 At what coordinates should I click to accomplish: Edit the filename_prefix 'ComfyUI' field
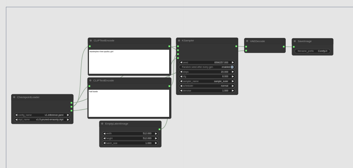point(313,51)
